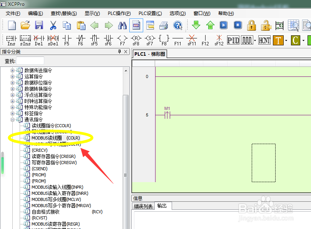Screen dimensions: 311x229
Task: Go back with the green left arrow
Action: 94,25
